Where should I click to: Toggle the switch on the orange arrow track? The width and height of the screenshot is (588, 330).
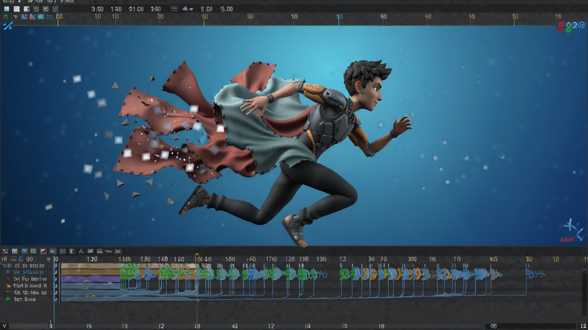(56, 285)
